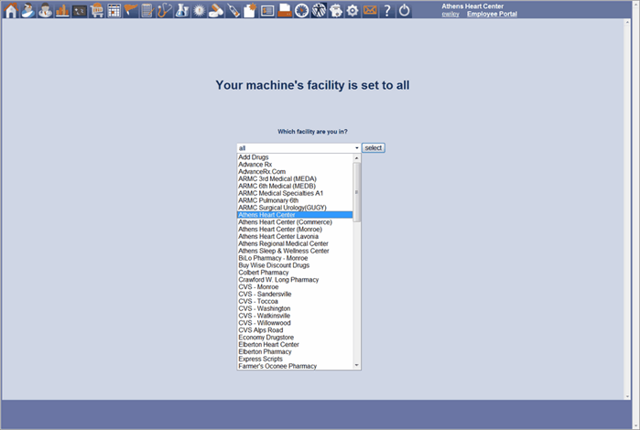640x430 pixels.
Task: Open the new document icon
Action: point(250,10)
